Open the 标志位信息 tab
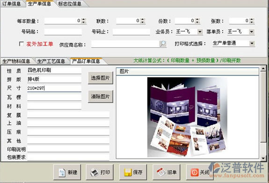This screenshot has height=183, width=269. pos(70,4)
